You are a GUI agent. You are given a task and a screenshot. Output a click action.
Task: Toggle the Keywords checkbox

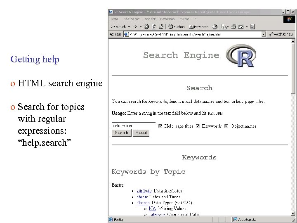click(x=198, y=126)
